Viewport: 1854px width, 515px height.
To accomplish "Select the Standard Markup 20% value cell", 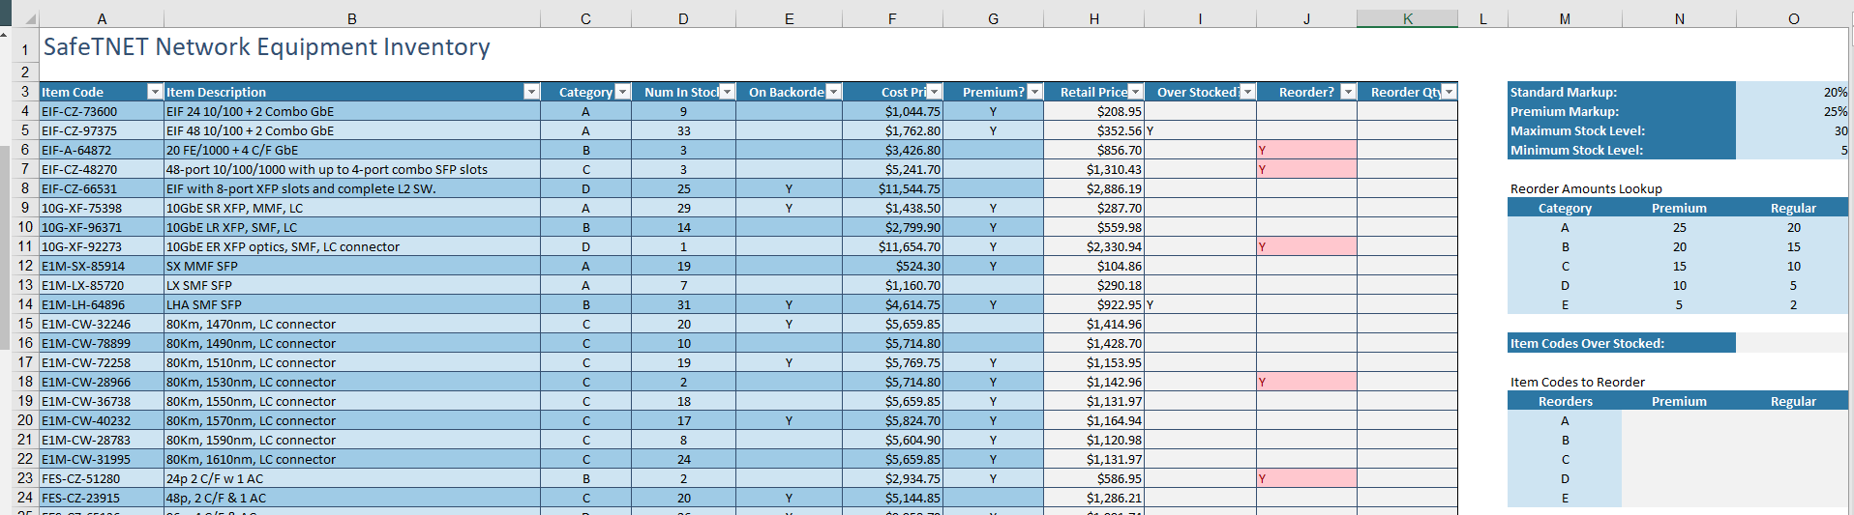I will [x=1792, y=92].
